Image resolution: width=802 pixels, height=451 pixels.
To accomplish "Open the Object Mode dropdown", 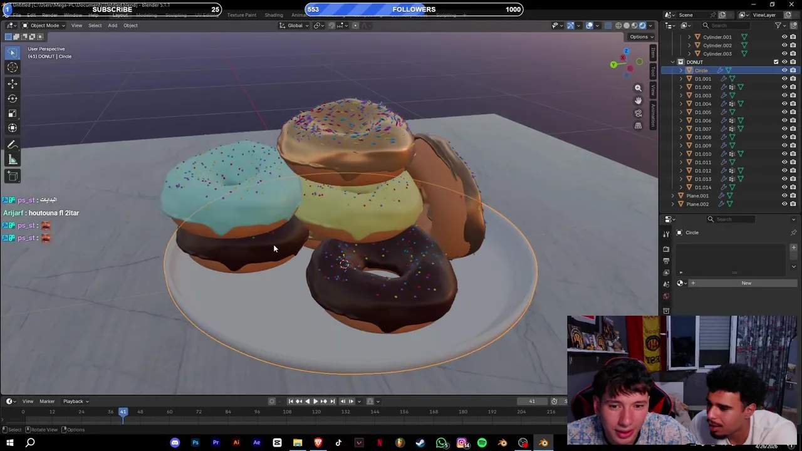I will point(44,26).
